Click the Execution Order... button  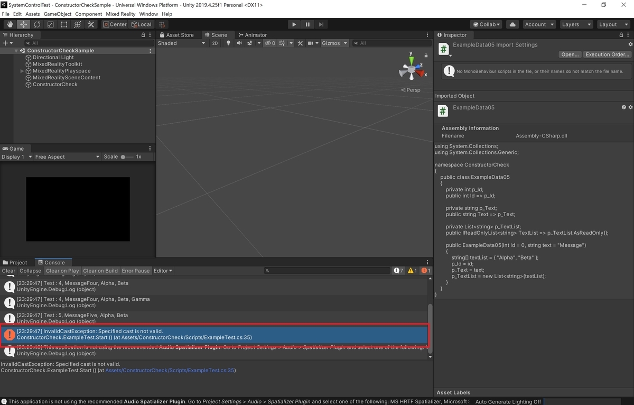click(x=608, y=54)
